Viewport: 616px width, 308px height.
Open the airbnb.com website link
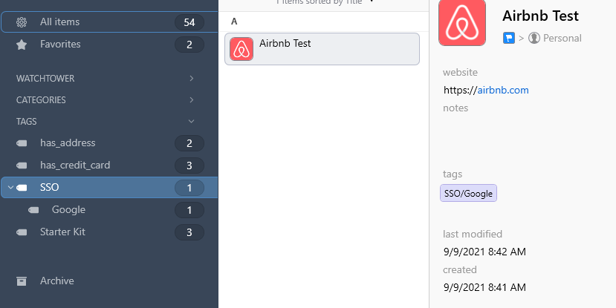(x=503, y=91)
